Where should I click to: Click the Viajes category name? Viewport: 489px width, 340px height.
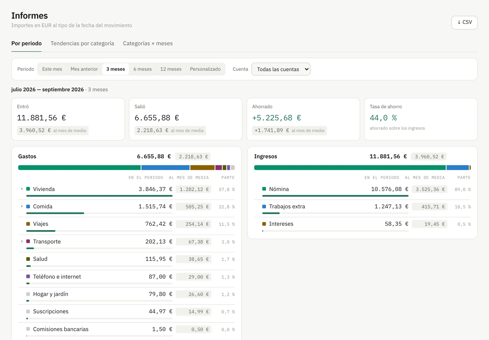pos(40,224)
